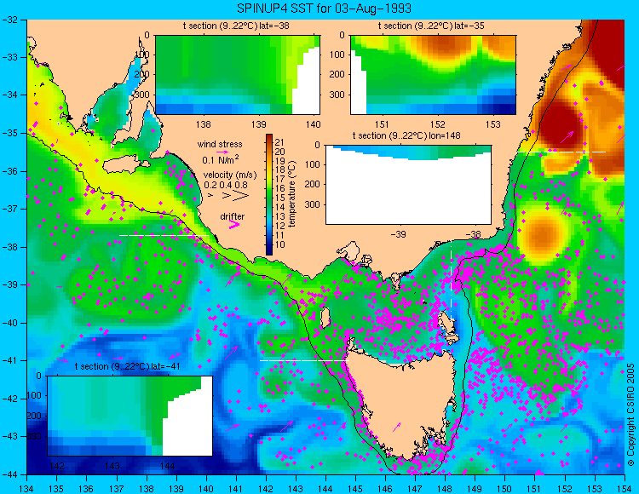Click the "143" tick under lat=-41 section
The image size is (639, 494).
[112, 466]
